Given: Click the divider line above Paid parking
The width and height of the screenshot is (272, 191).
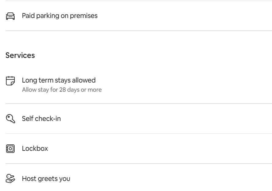Looking at the screenshot, I should tap(139, 1).
